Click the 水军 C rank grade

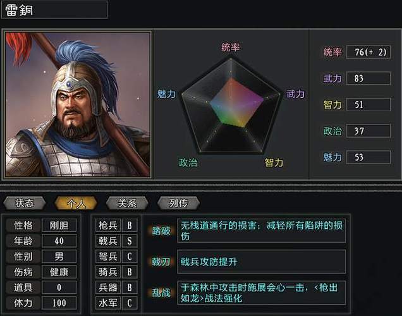tap(130, 303)
